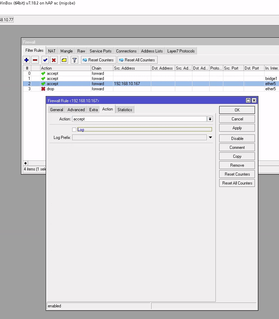The width and height of the screenshot is (279, 319).
Task: Open the Layer7 Protocols tab
Action: tap(181, 51)
